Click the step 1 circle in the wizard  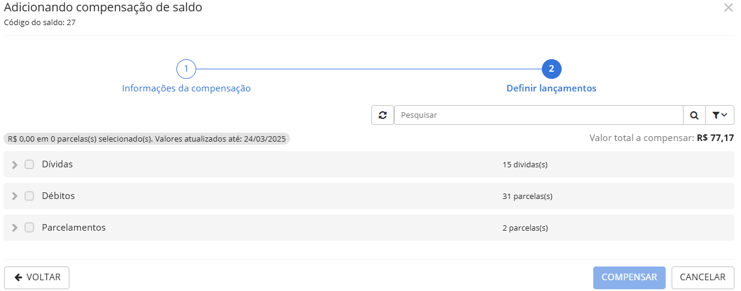(x=186, y=69)
